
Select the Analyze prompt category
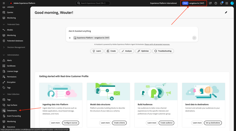[x=127, y=51]
